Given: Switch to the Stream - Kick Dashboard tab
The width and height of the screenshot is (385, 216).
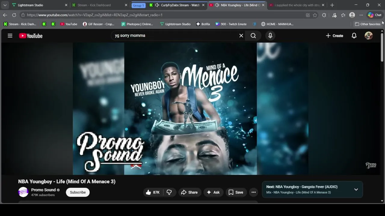Looking at the screenshot, I should (100, 5).
